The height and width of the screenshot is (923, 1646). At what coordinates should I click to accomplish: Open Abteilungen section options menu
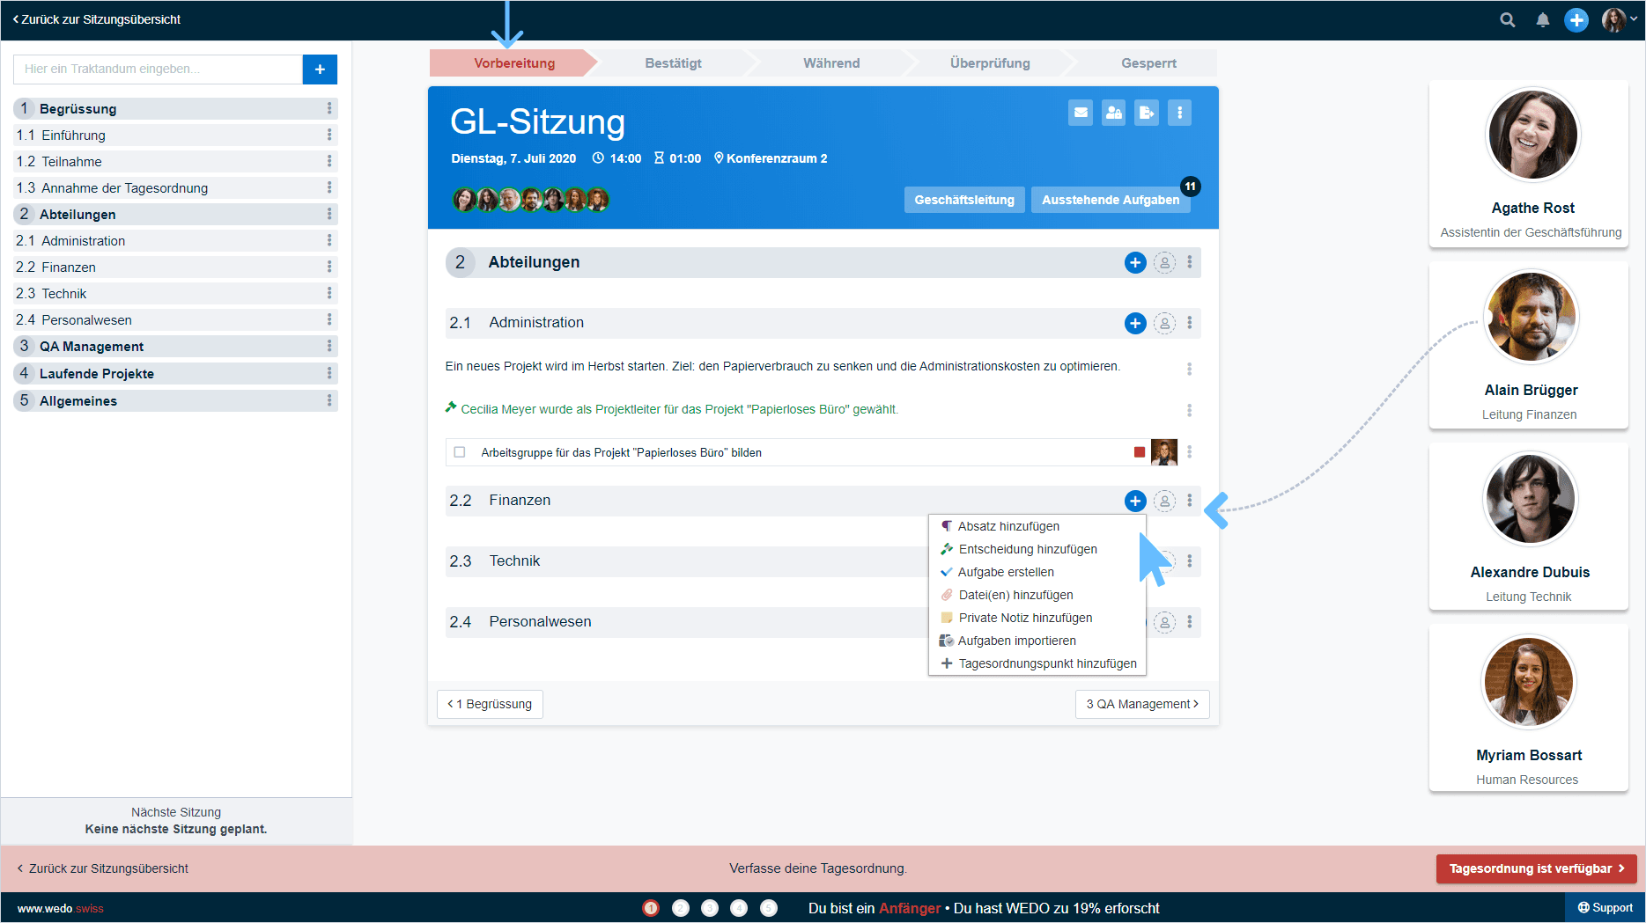click(1190, 262)
